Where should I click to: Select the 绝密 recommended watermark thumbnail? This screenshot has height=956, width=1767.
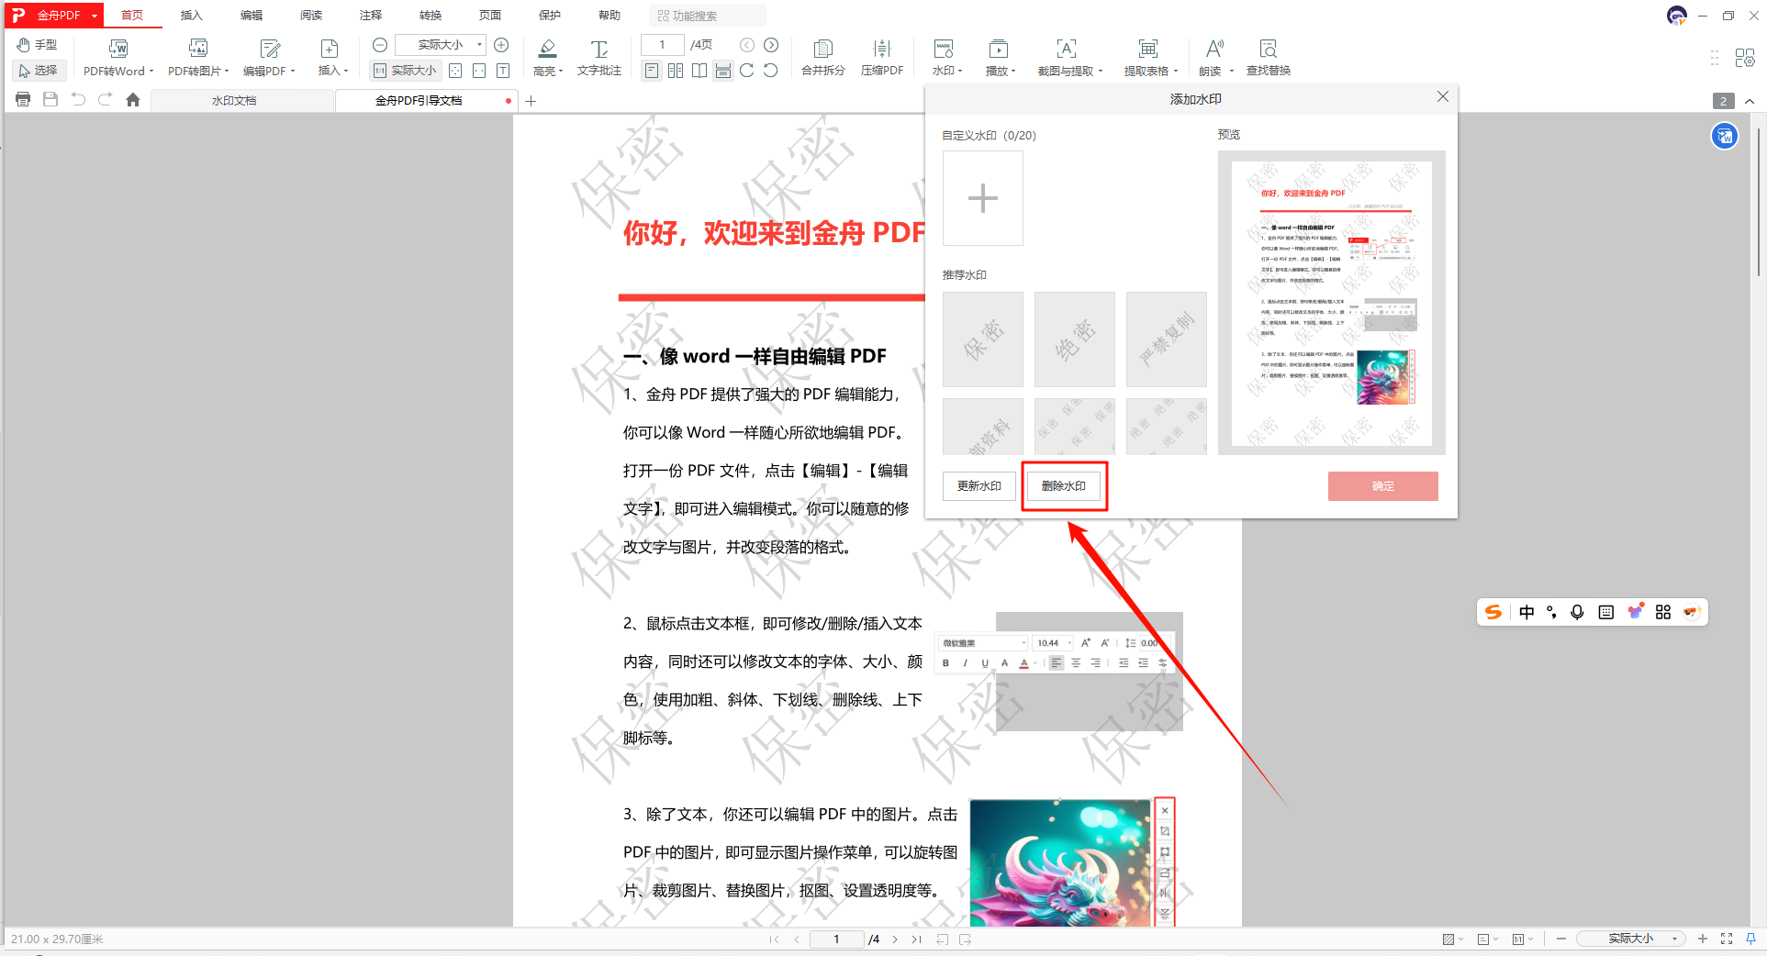pos(1074,339)
